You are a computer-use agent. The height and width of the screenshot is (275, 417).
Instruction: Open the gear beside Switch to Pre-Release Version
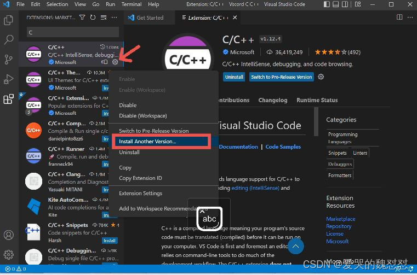(321, 77)
